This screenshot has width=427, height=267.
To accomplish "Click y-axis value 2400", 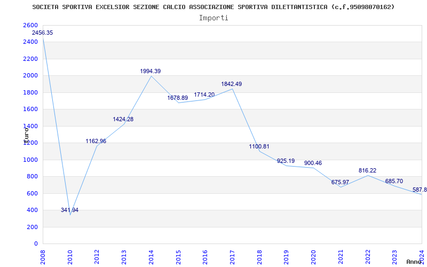I will 30,42.
